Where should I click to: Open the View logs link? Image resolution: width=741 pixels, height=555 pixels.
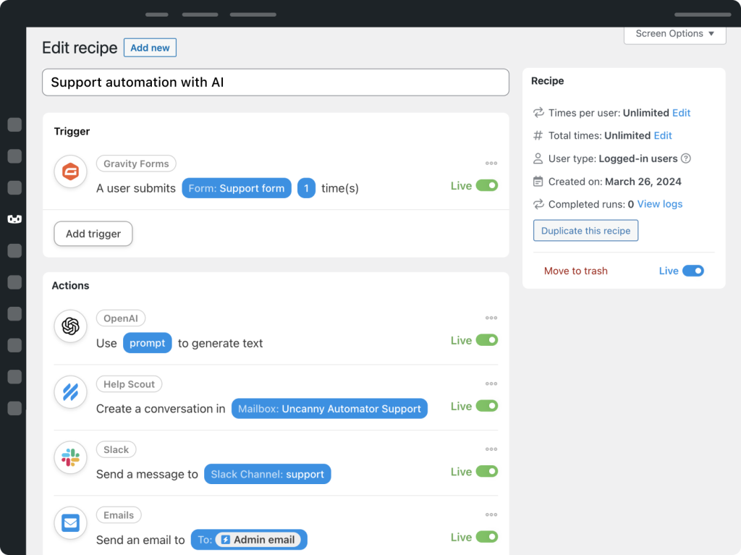pyautogui.click(x=659, y=204)
